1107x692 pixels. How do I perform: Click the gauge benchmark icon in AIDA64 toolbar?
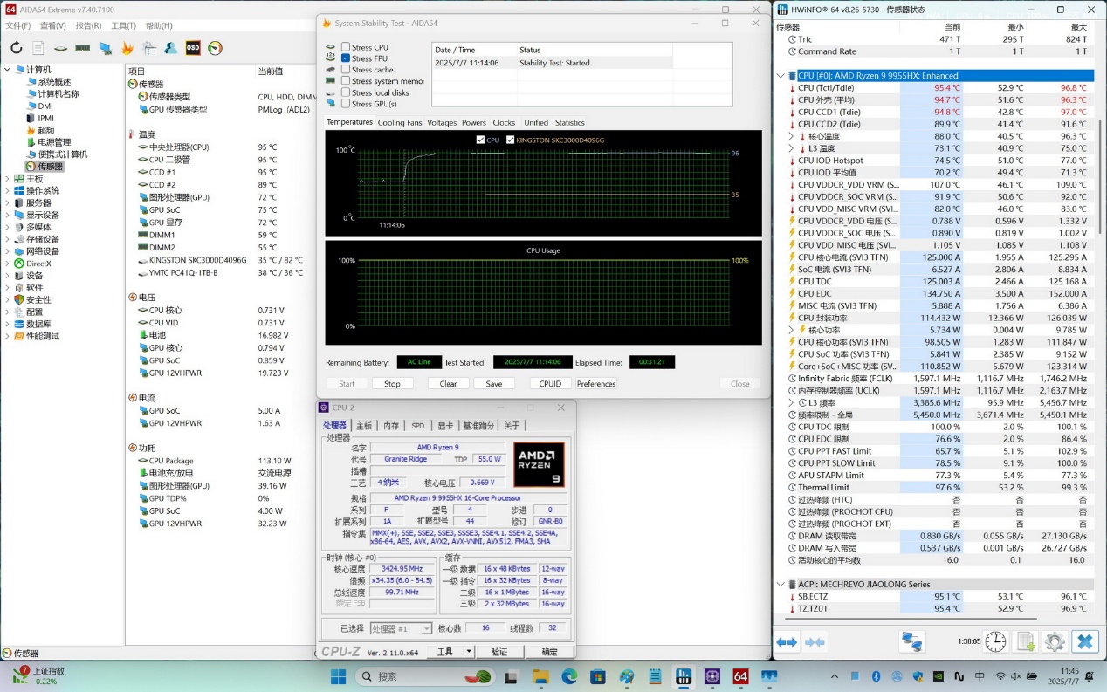tap(215, 48)
